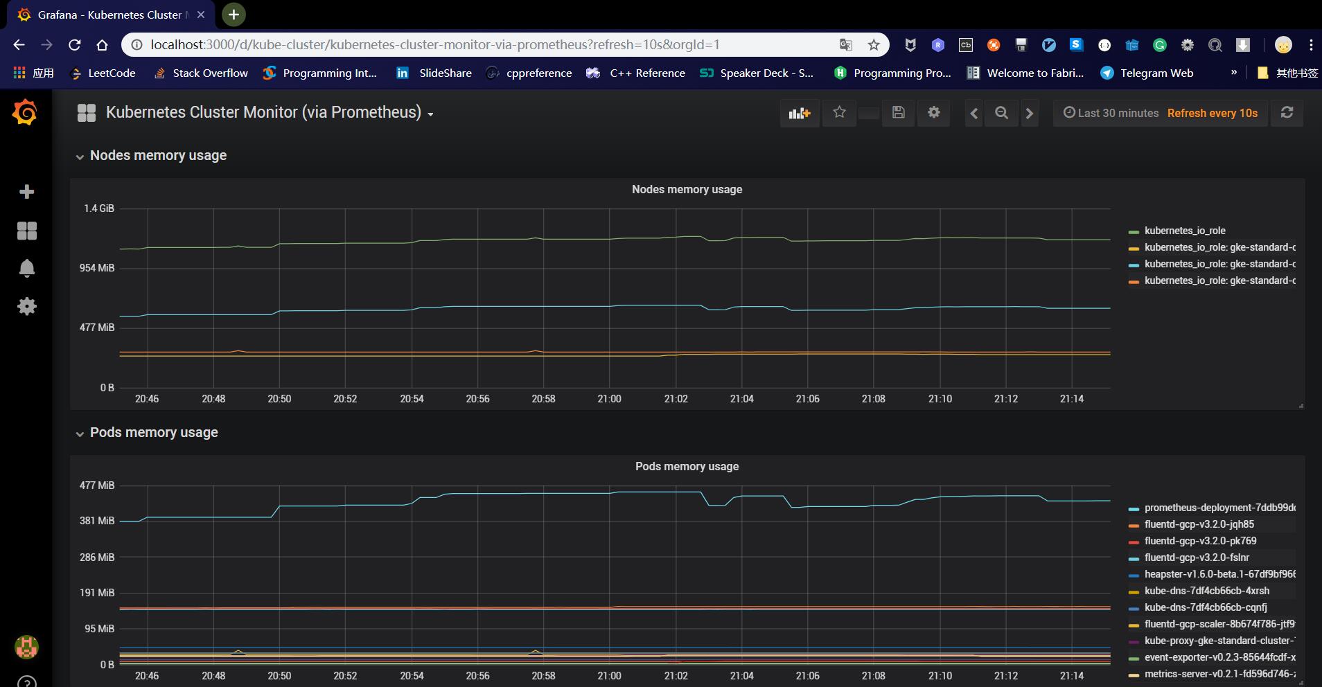The width and height of the screenshot is (1322, 687).
Task: Toggle fluentd-gcp-v3.2.0-pk769 series
Action: [1200, 541]
